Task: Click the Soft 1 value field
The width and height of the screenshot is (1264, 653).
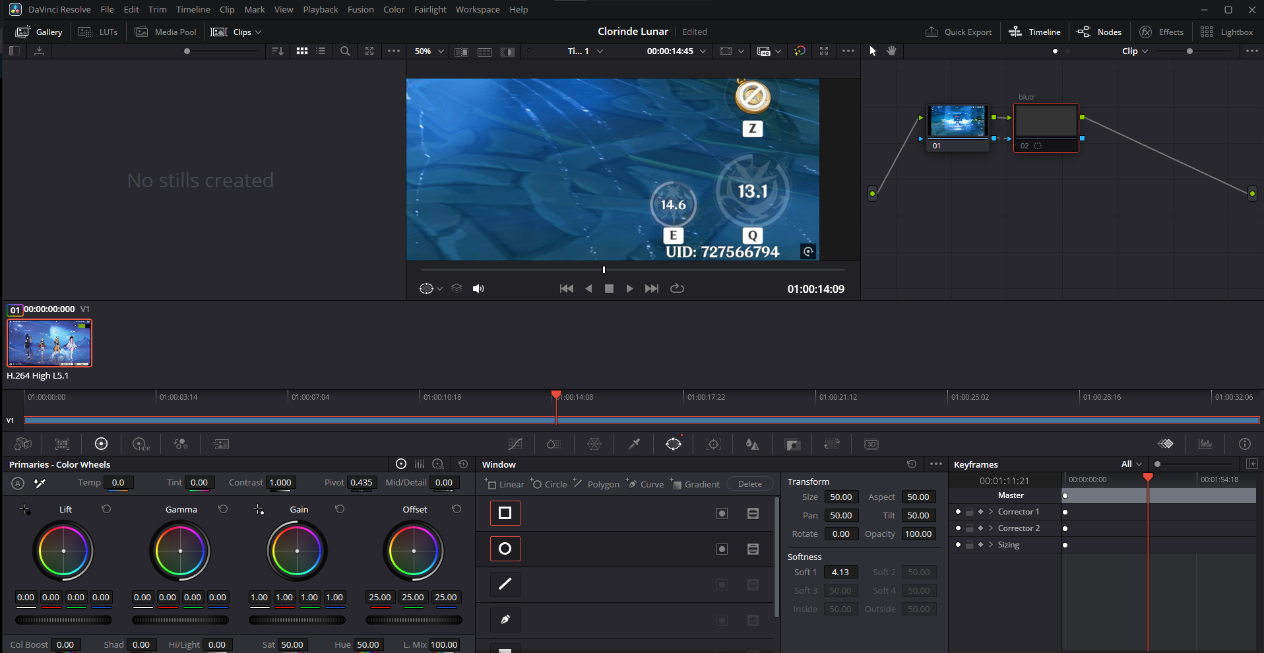Action: point(840,573)
